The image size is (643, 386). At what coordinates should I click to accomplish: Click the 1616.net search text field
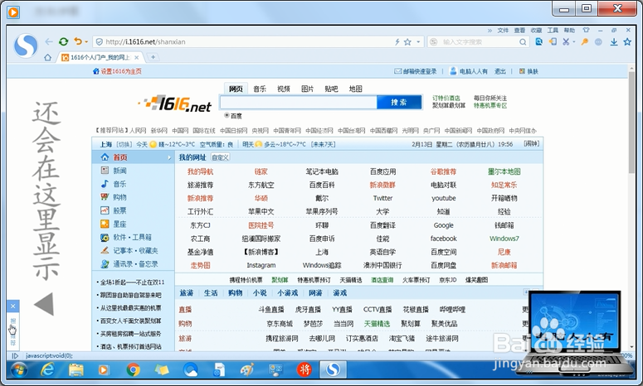[x=299, y=102]
